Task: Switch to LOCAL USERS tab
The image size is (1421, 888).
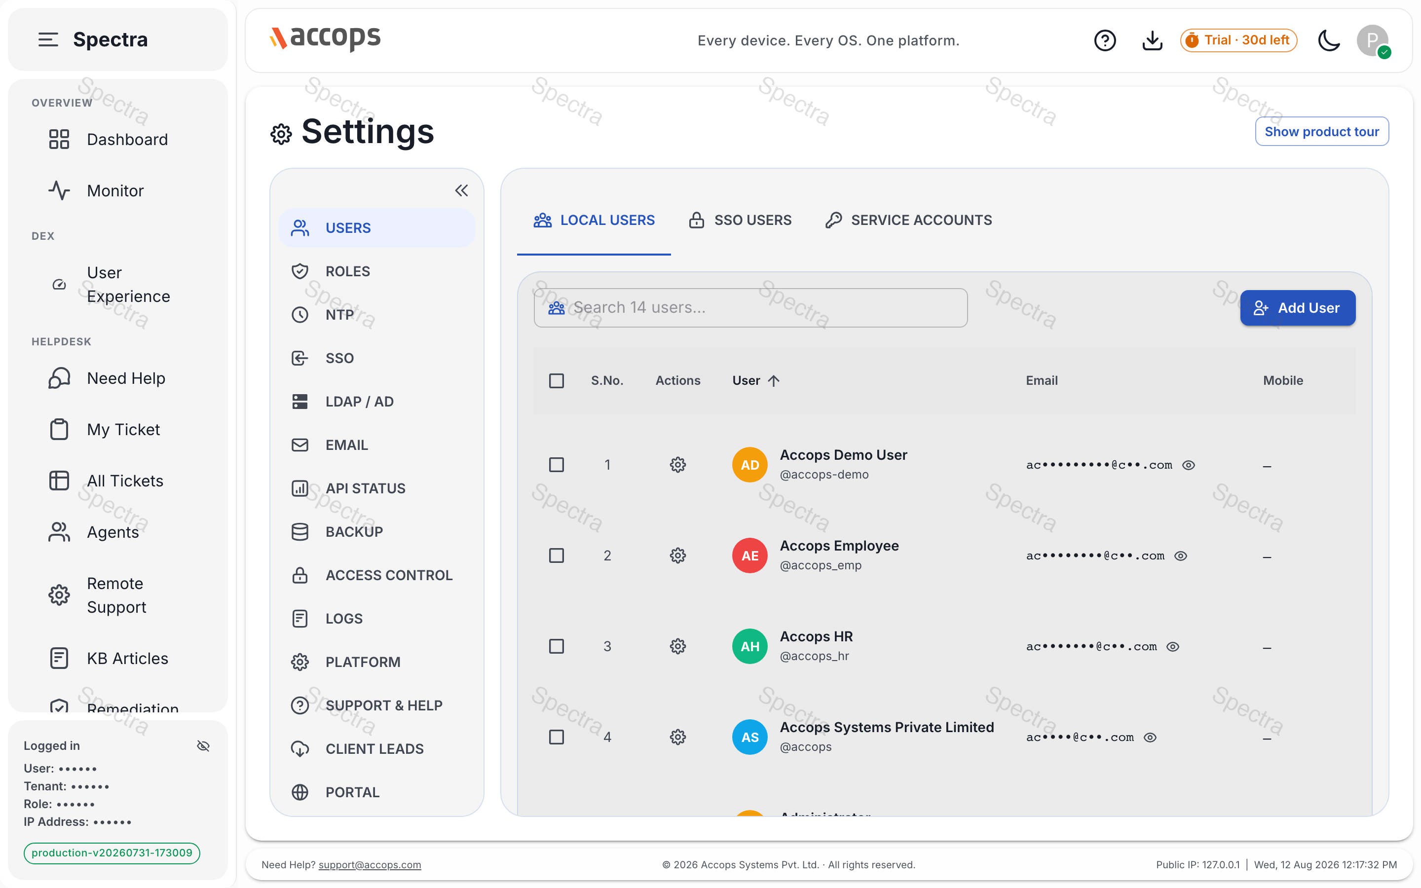Action: [594, 220]
